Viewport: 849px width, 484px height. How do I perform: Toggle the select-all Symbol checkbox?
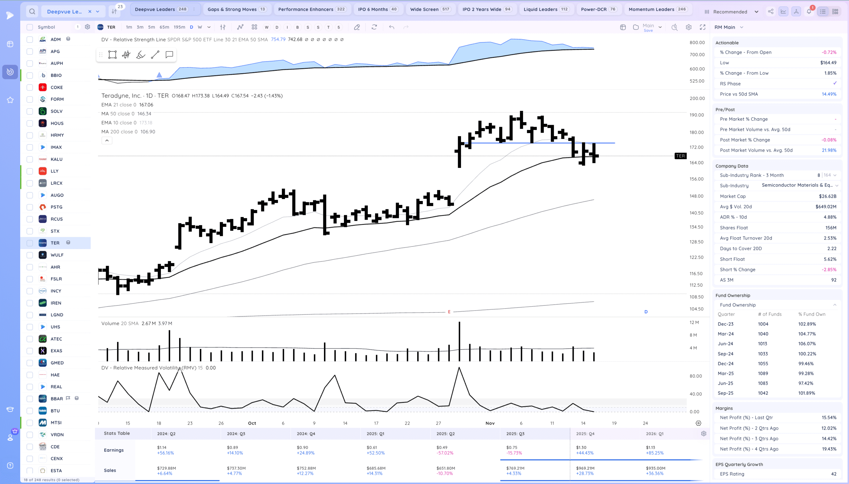pyautogui.click(x=30, y=27)
